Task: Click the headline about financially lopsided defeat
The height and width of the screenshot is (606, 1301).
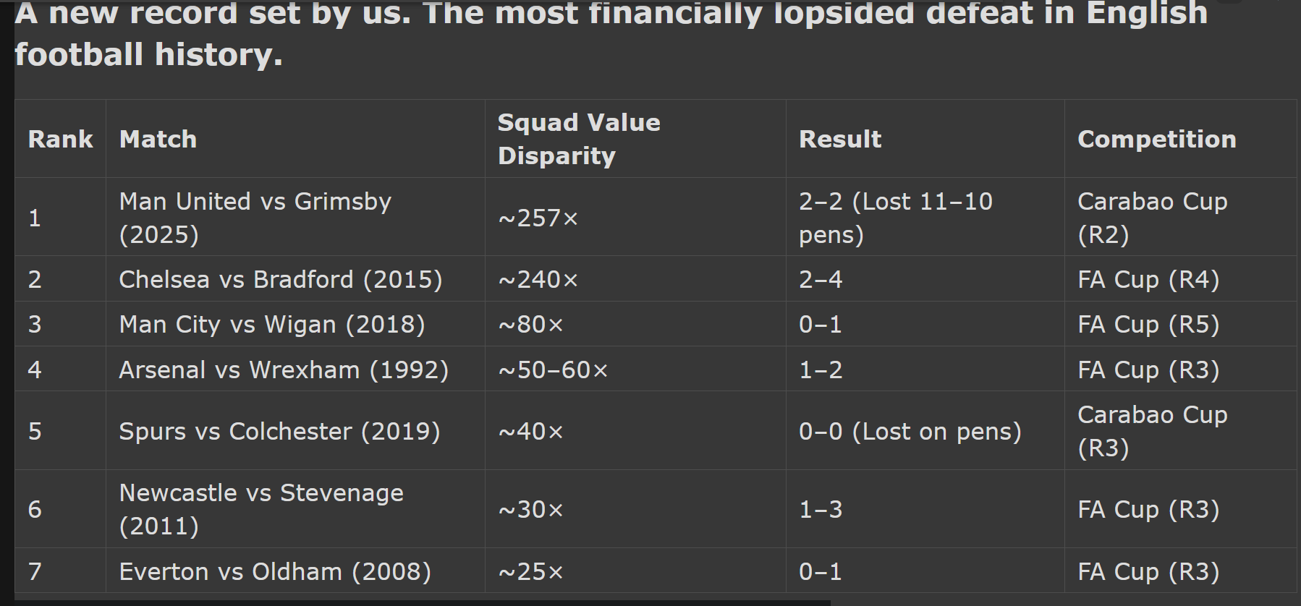Action: [611, 34]
